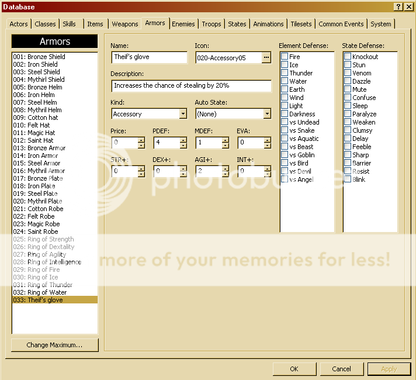Increase AGI+ value with up arrow
Viewport: 416px width, 380px height.
click(x=225, y=168)
